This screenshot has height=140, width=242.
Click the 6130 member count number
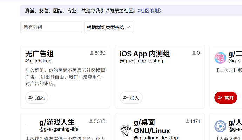[100, 53]
